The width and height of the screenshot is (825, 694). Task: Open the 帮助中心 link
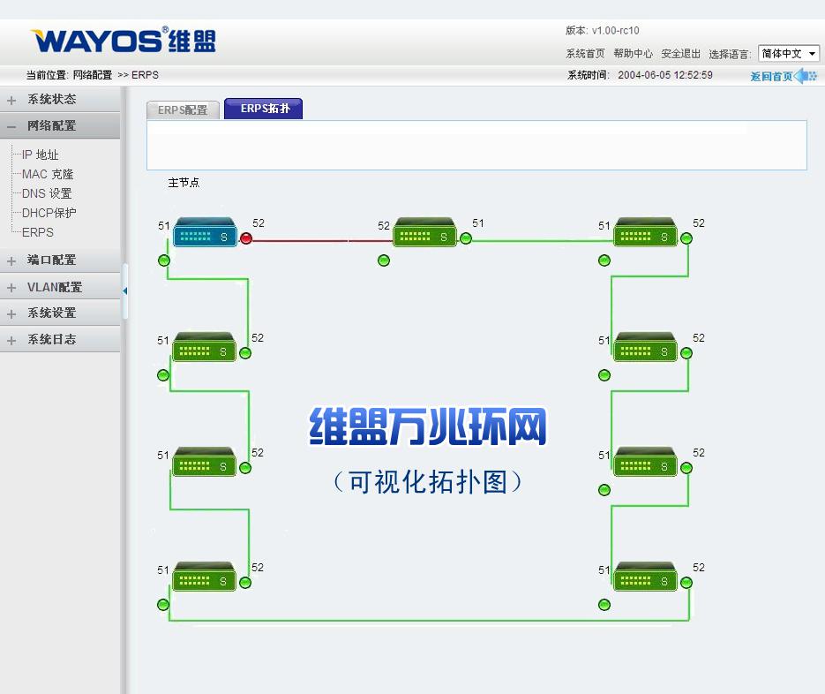coord(633,54)
